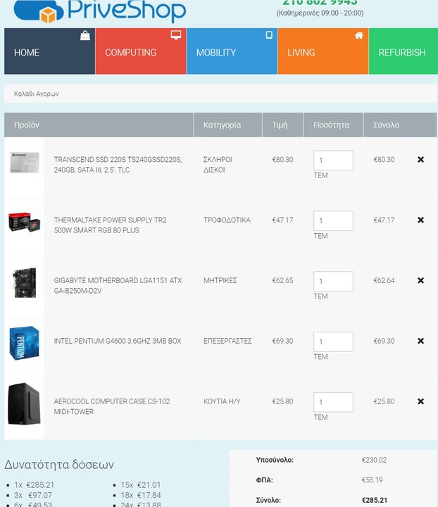The width and height of the screenshot is (438, 507).
Task: Remove Intel Pentium G4600 from cart
Action: pyautogui.click(x=420, y=341)
